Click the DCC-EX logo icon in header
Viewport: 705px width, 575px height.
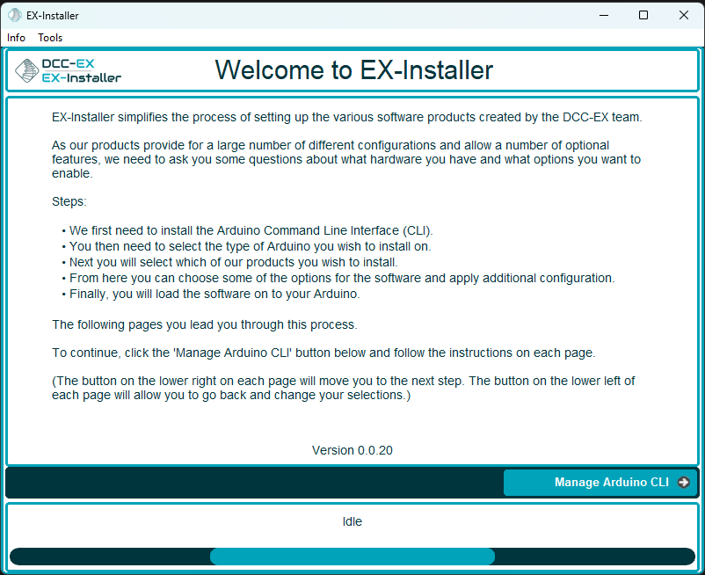click(x=27, y=70)
